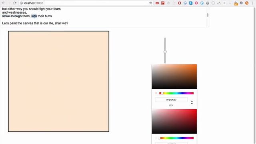The width and height of the screenshot is (256, 144).
Task: Open the dark gray ghost-like extension icon
Action: pos(241,3)
